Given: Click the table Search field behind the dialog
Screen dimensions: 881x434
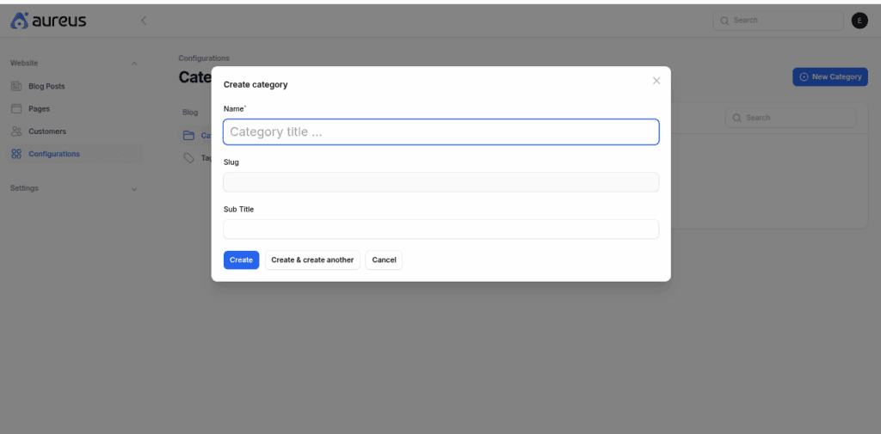Looking at the screenshot, I should [791, 118].
